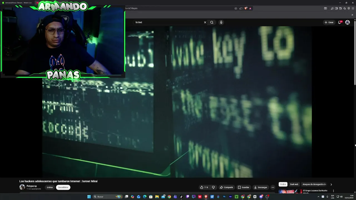Open Photoshop from the taskbar
Screen dimensions: 356x200
click(x=224, y=197)
